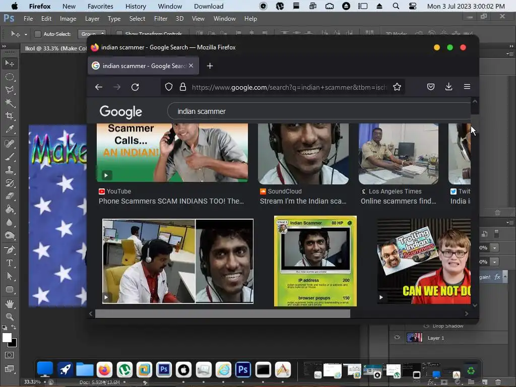Click the background color swatch
Viewport: 516px width, 387px height.
coord(13,344)
